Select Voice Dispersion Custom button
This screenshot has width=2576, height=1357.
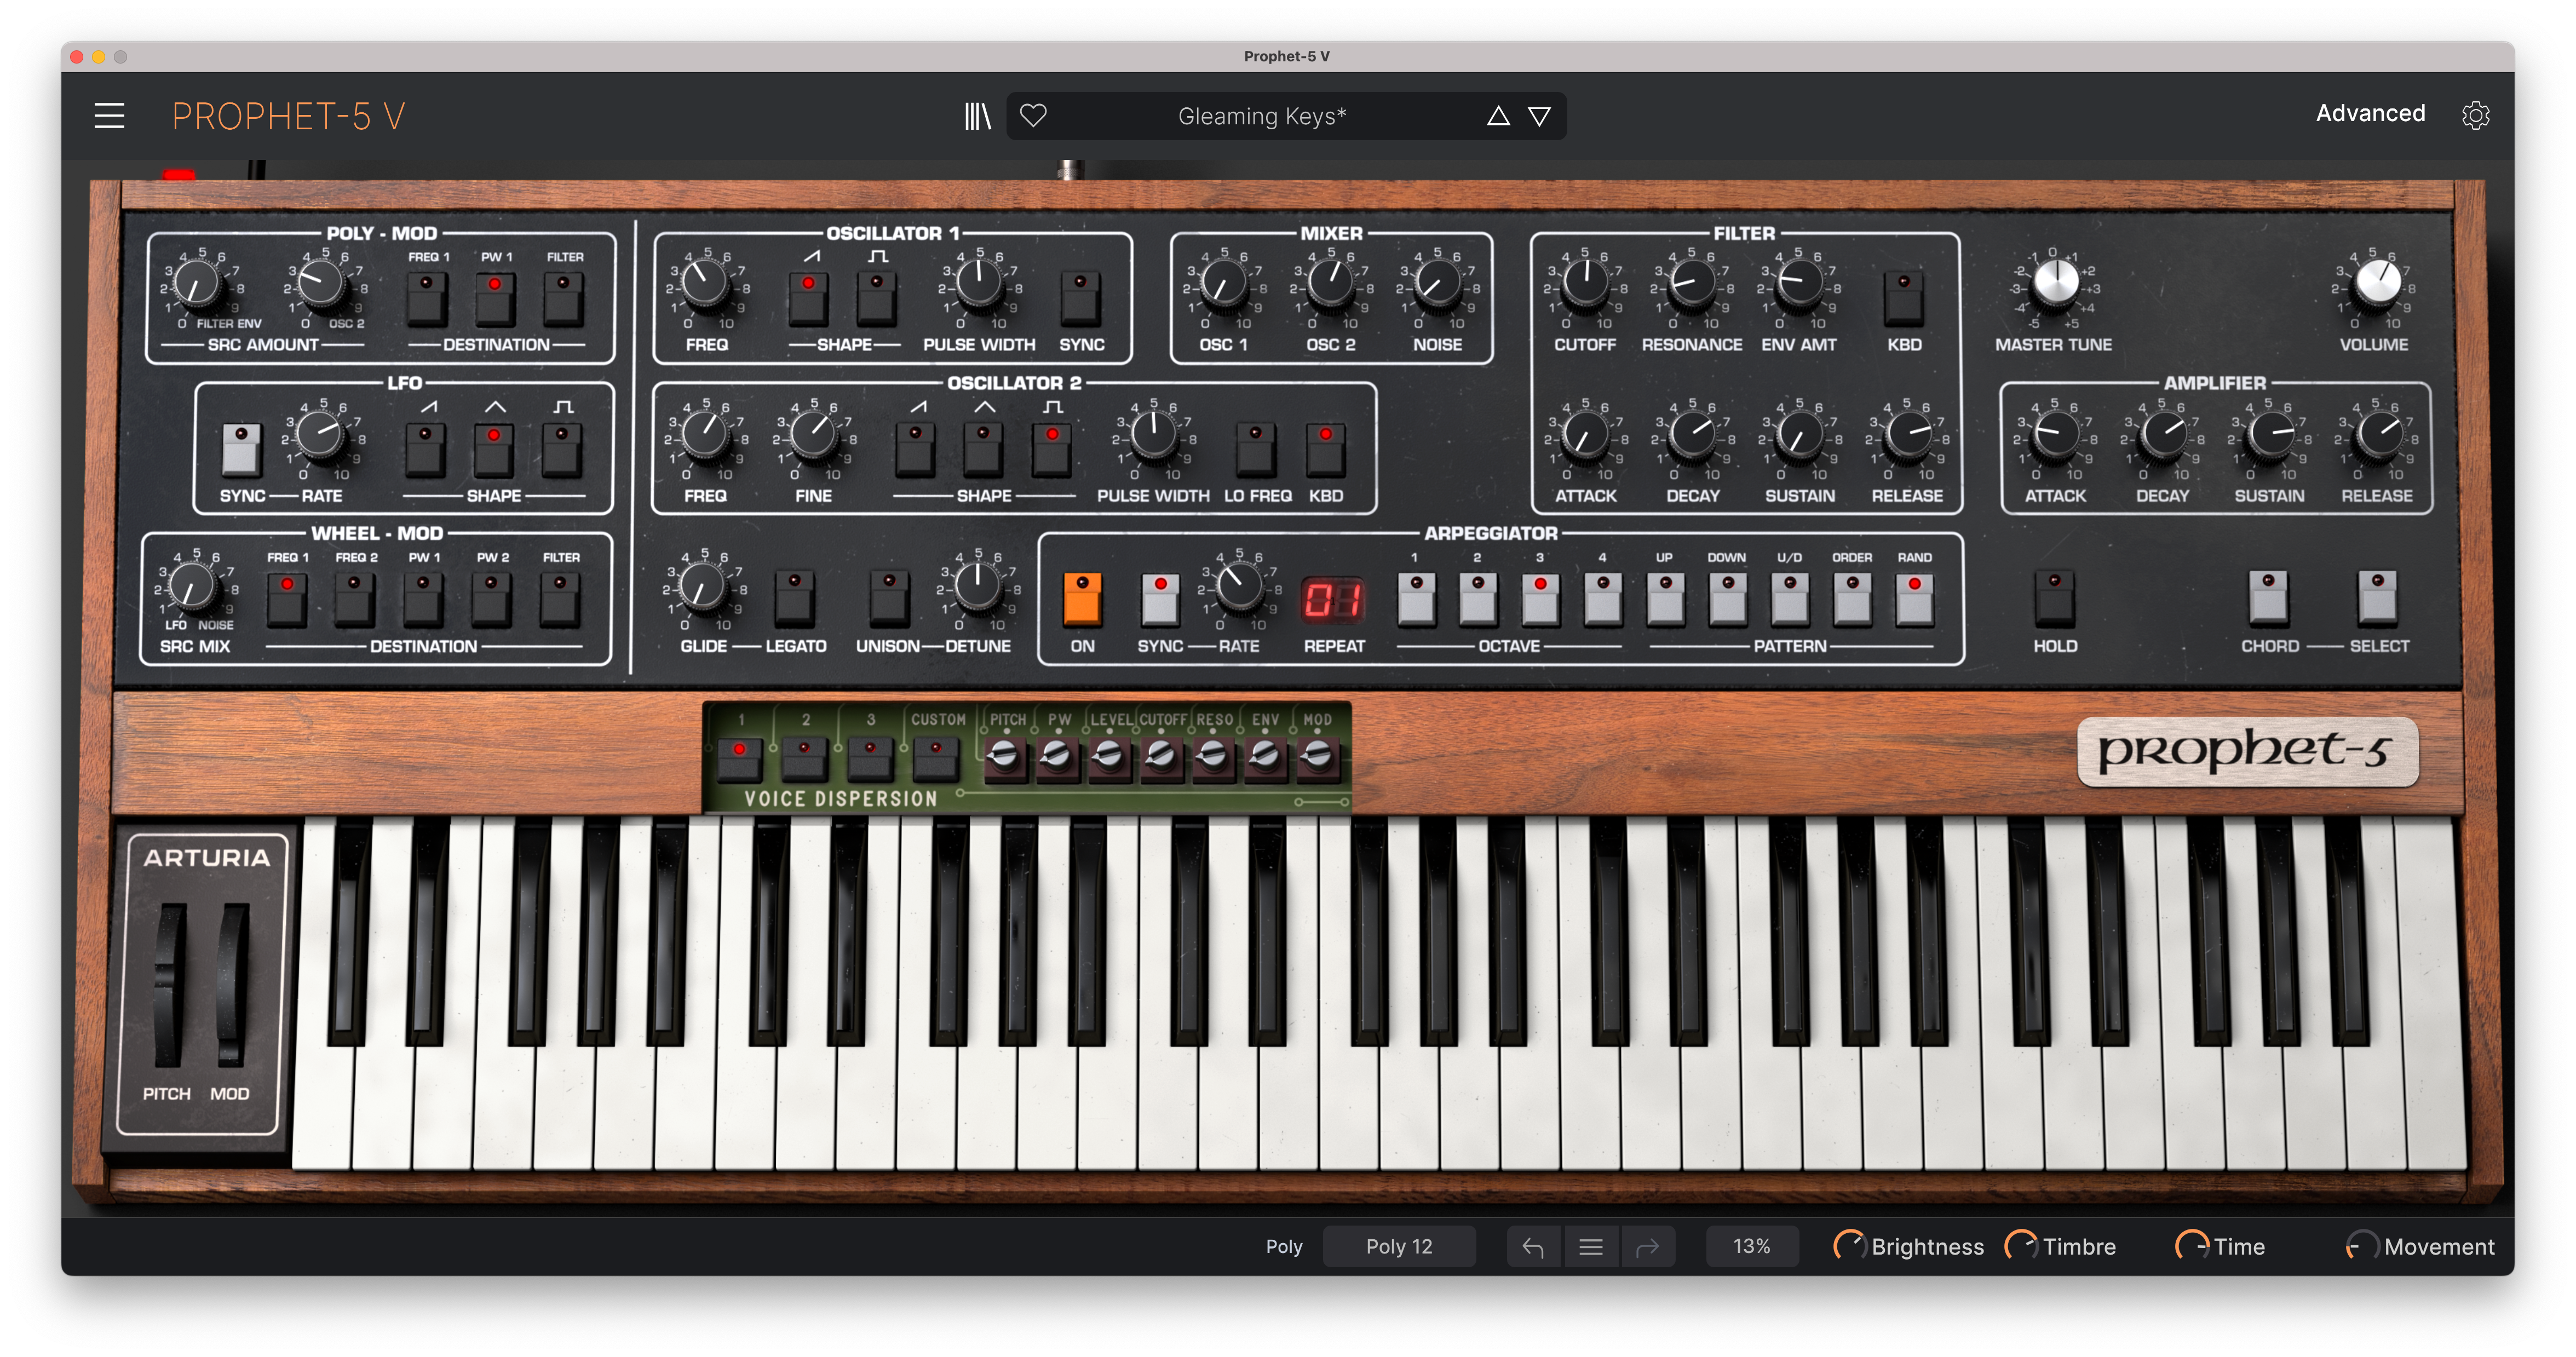pyautogui.click(x=936, y=760)
